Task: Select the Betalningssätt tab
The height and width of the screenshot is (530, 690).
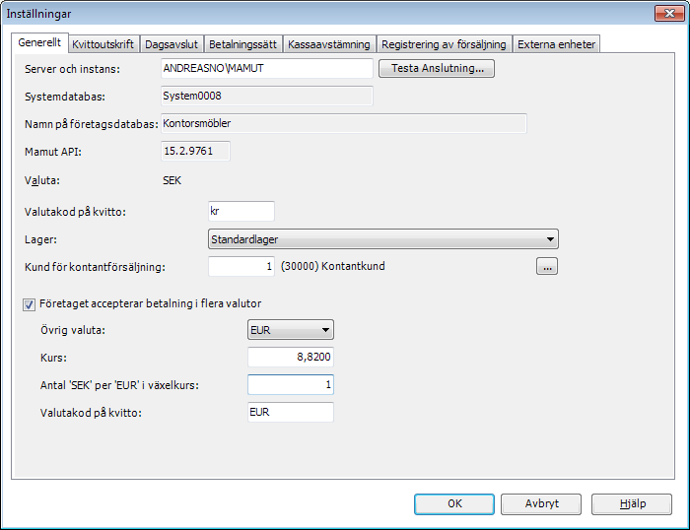Action: 242,44
